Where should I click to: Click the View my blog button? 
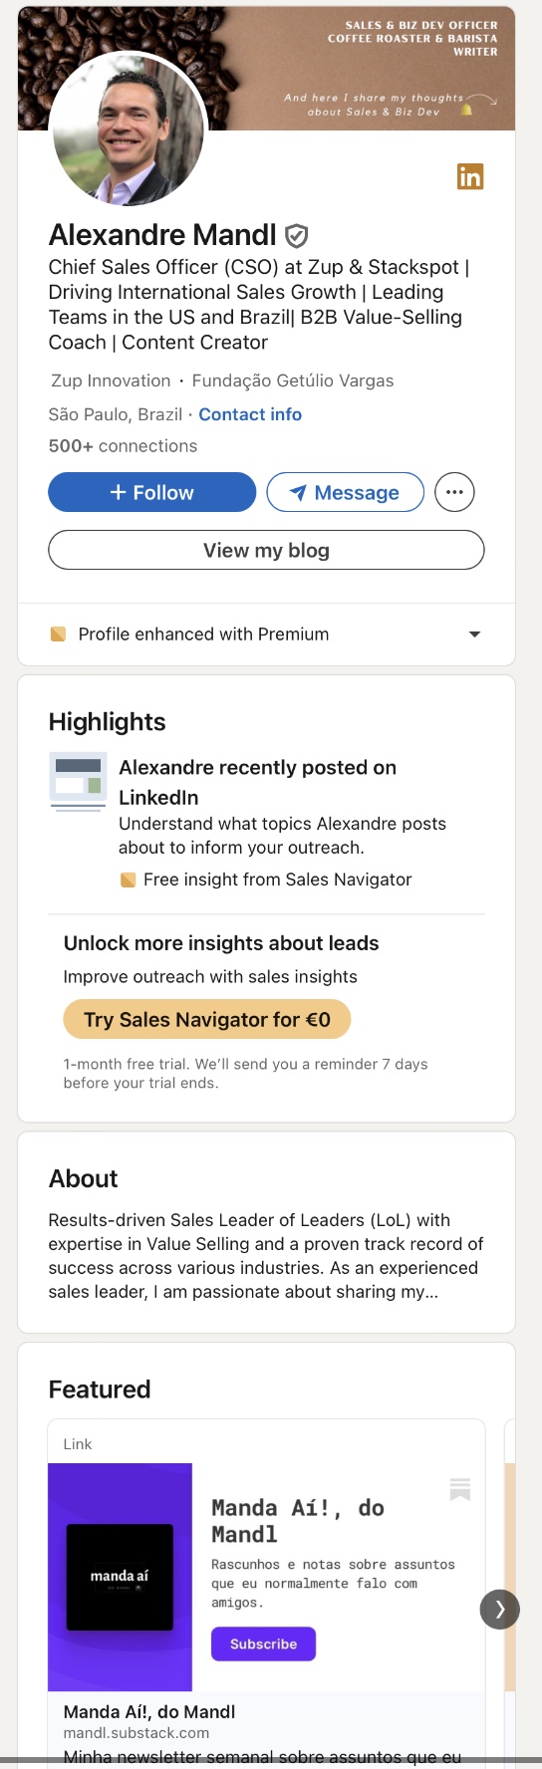(x=266, y=550)
